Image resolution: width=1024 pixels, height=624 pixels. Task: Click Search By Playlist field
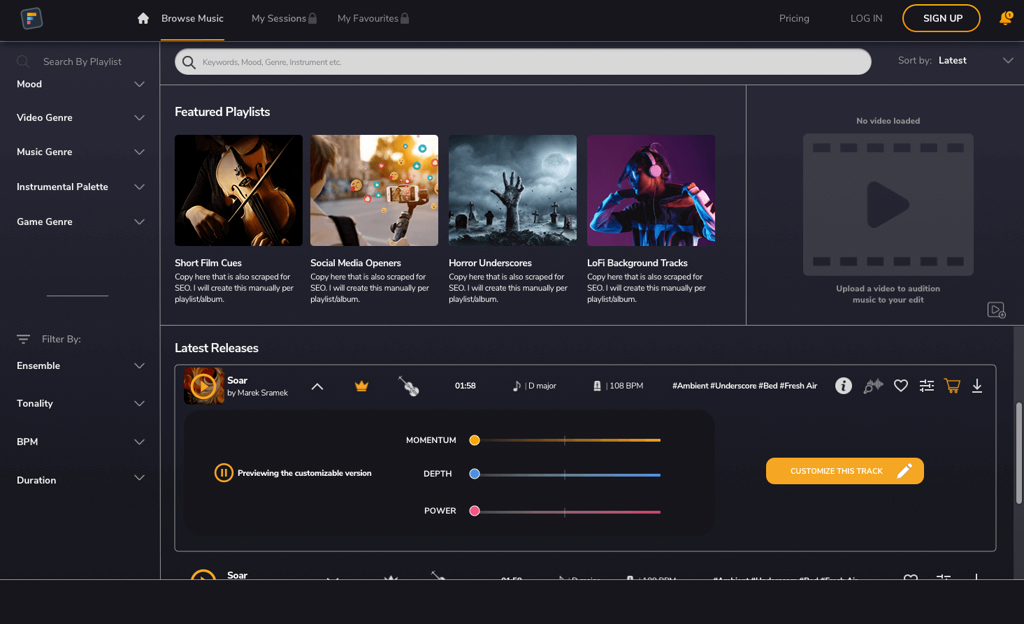(x=82, y=61)
